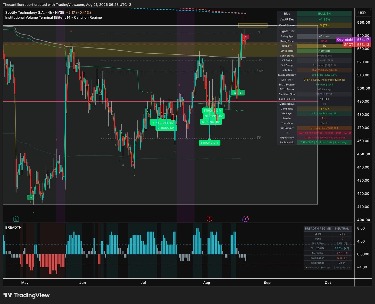
Task: Click the Divergence Clean value
Action: coord(342,263)
